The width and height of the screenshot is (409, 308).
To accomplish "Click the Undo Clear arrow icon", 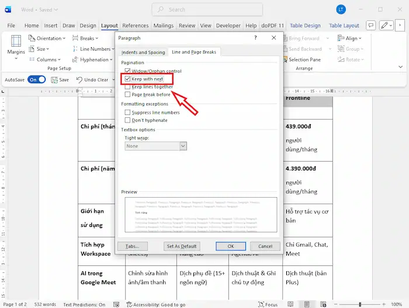I will tap(79, 79).
